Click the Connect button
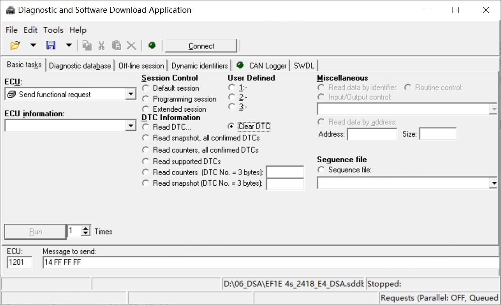 [x=201, y=45]
